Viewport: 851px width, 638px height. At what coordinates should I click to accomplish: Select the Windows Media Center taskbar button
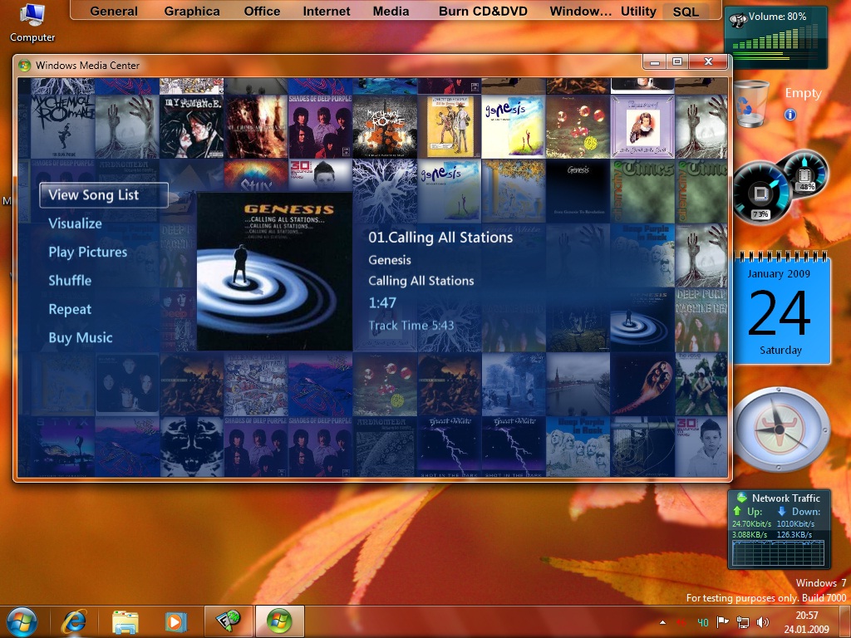(279, 621)
